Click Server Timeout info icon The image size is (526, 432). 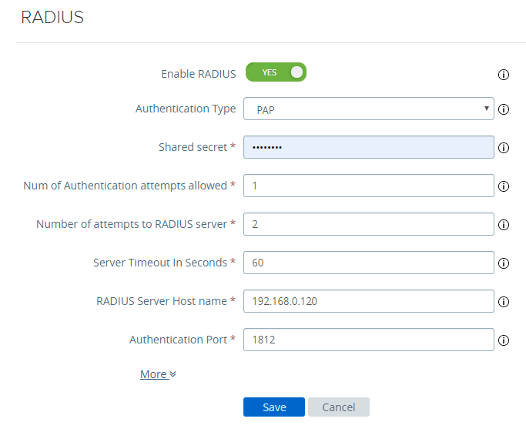(x=504, y=263)
